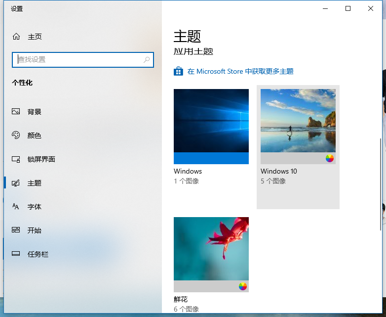Click the Themes brush icon
The width and height of the screenshot is (386, 317).
[16, 183]
